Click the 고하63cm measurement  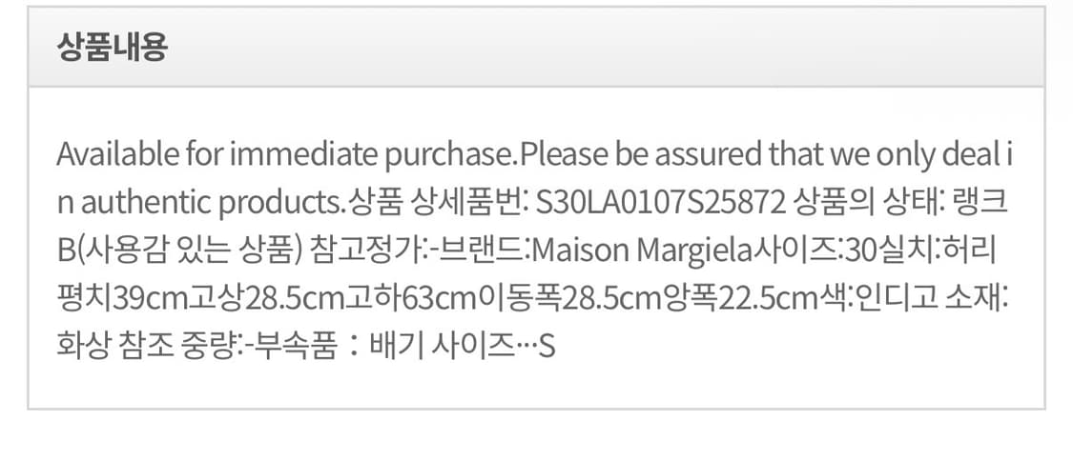click(x=421, y=298)
